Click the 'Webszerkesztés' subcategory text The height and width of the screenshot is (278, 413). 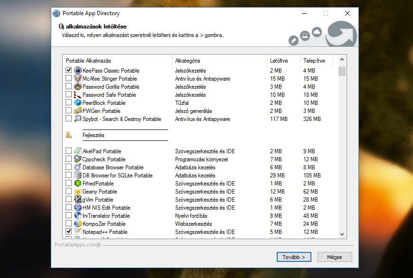[194, 224]
